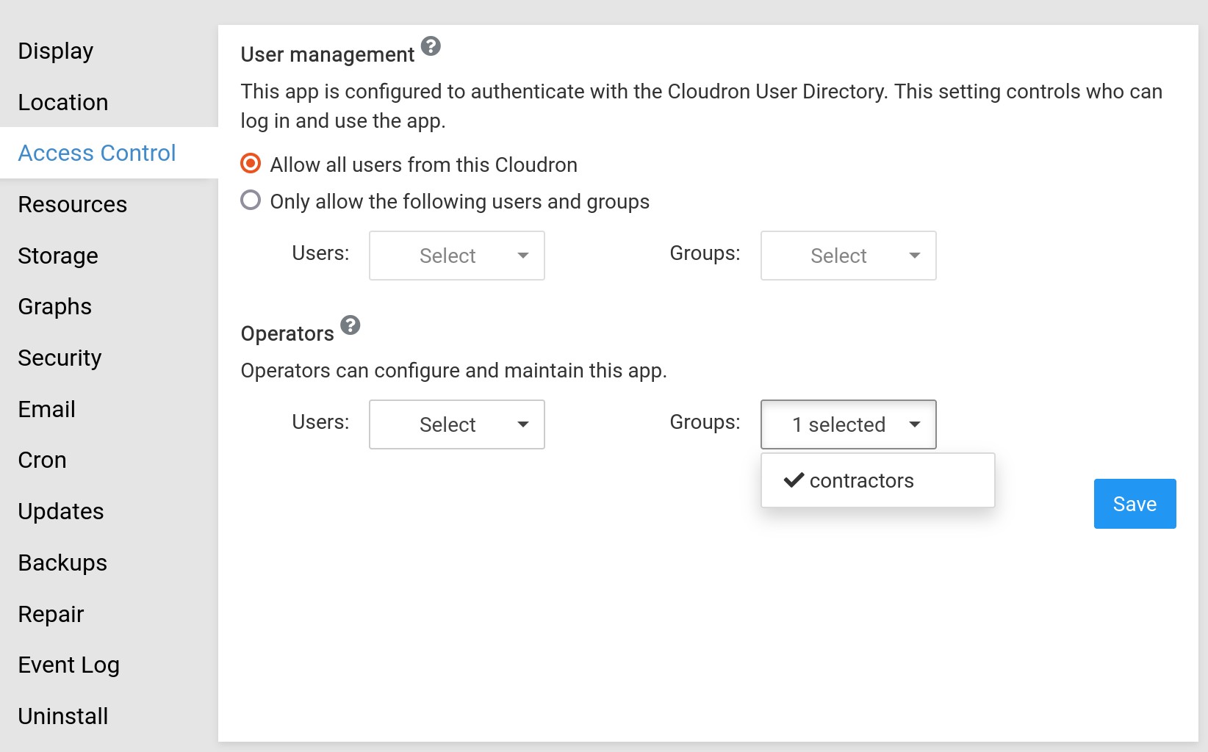The width and height of the screenshot is (1208, 752).
Task: Switch to the Resources tab
Action: (73, 204)
